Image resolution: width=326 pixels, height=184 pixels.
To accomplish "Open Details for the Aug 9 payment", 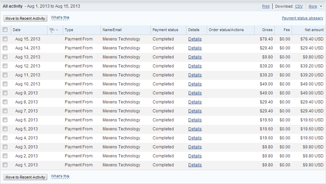I will [x=195, y=93].
